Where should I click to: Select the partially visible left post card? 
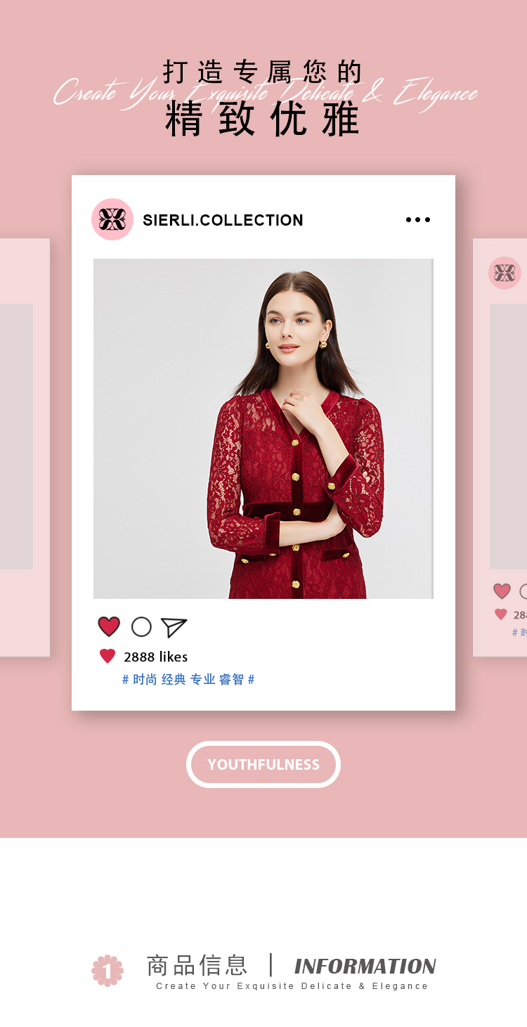tap(25, 448)
